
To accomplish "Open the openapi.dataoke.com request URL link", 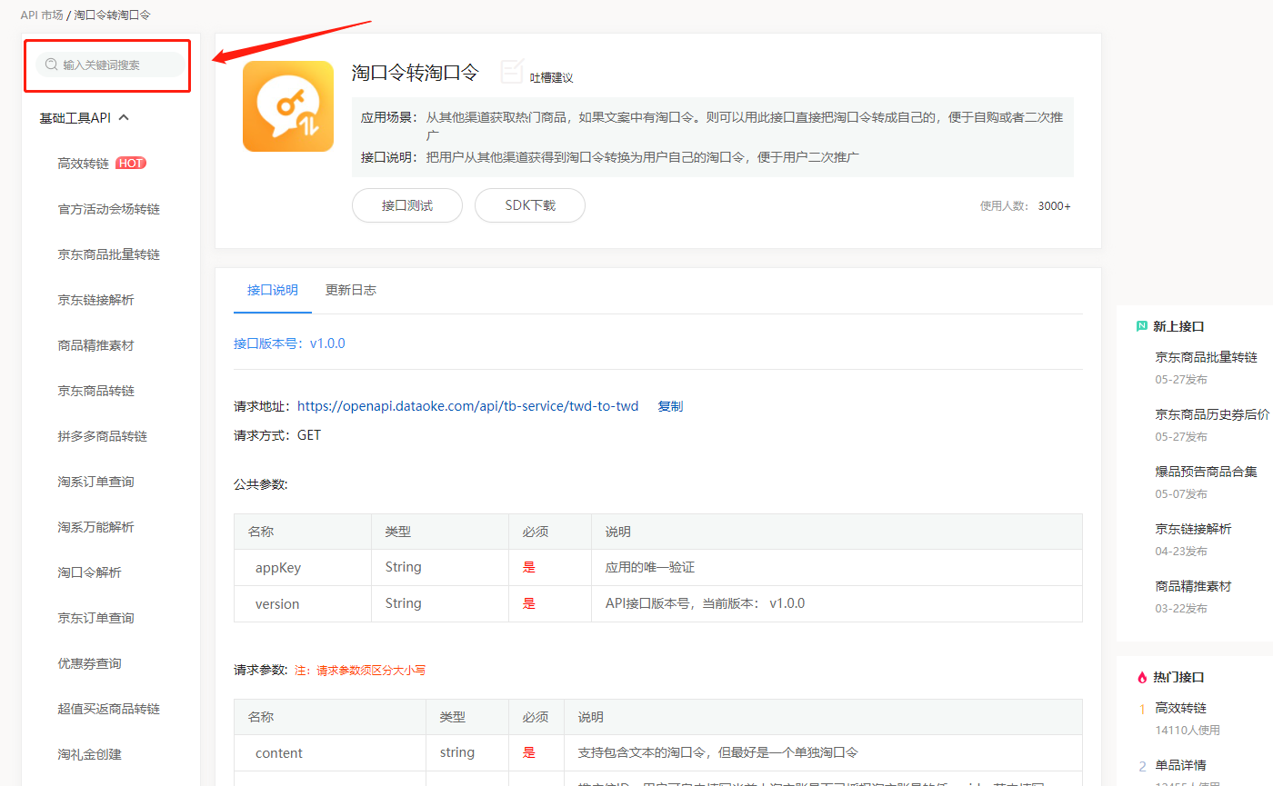I will pos(467,406).
